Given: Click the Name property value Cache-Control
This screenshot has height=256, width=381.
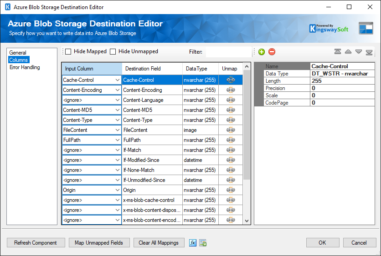Looking at the screenshot, I should pyautogui.click(x=342, y=66).
